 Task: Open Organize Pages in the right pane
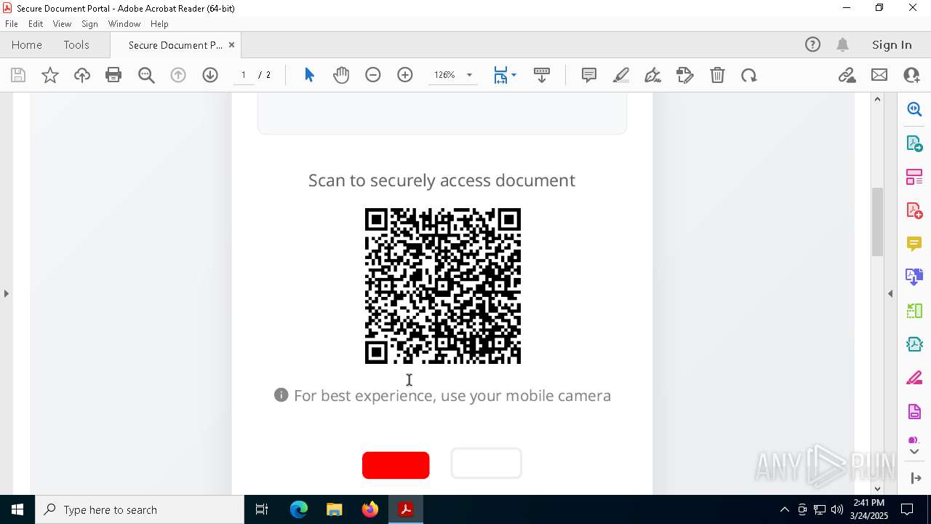(x=914, y=177)
